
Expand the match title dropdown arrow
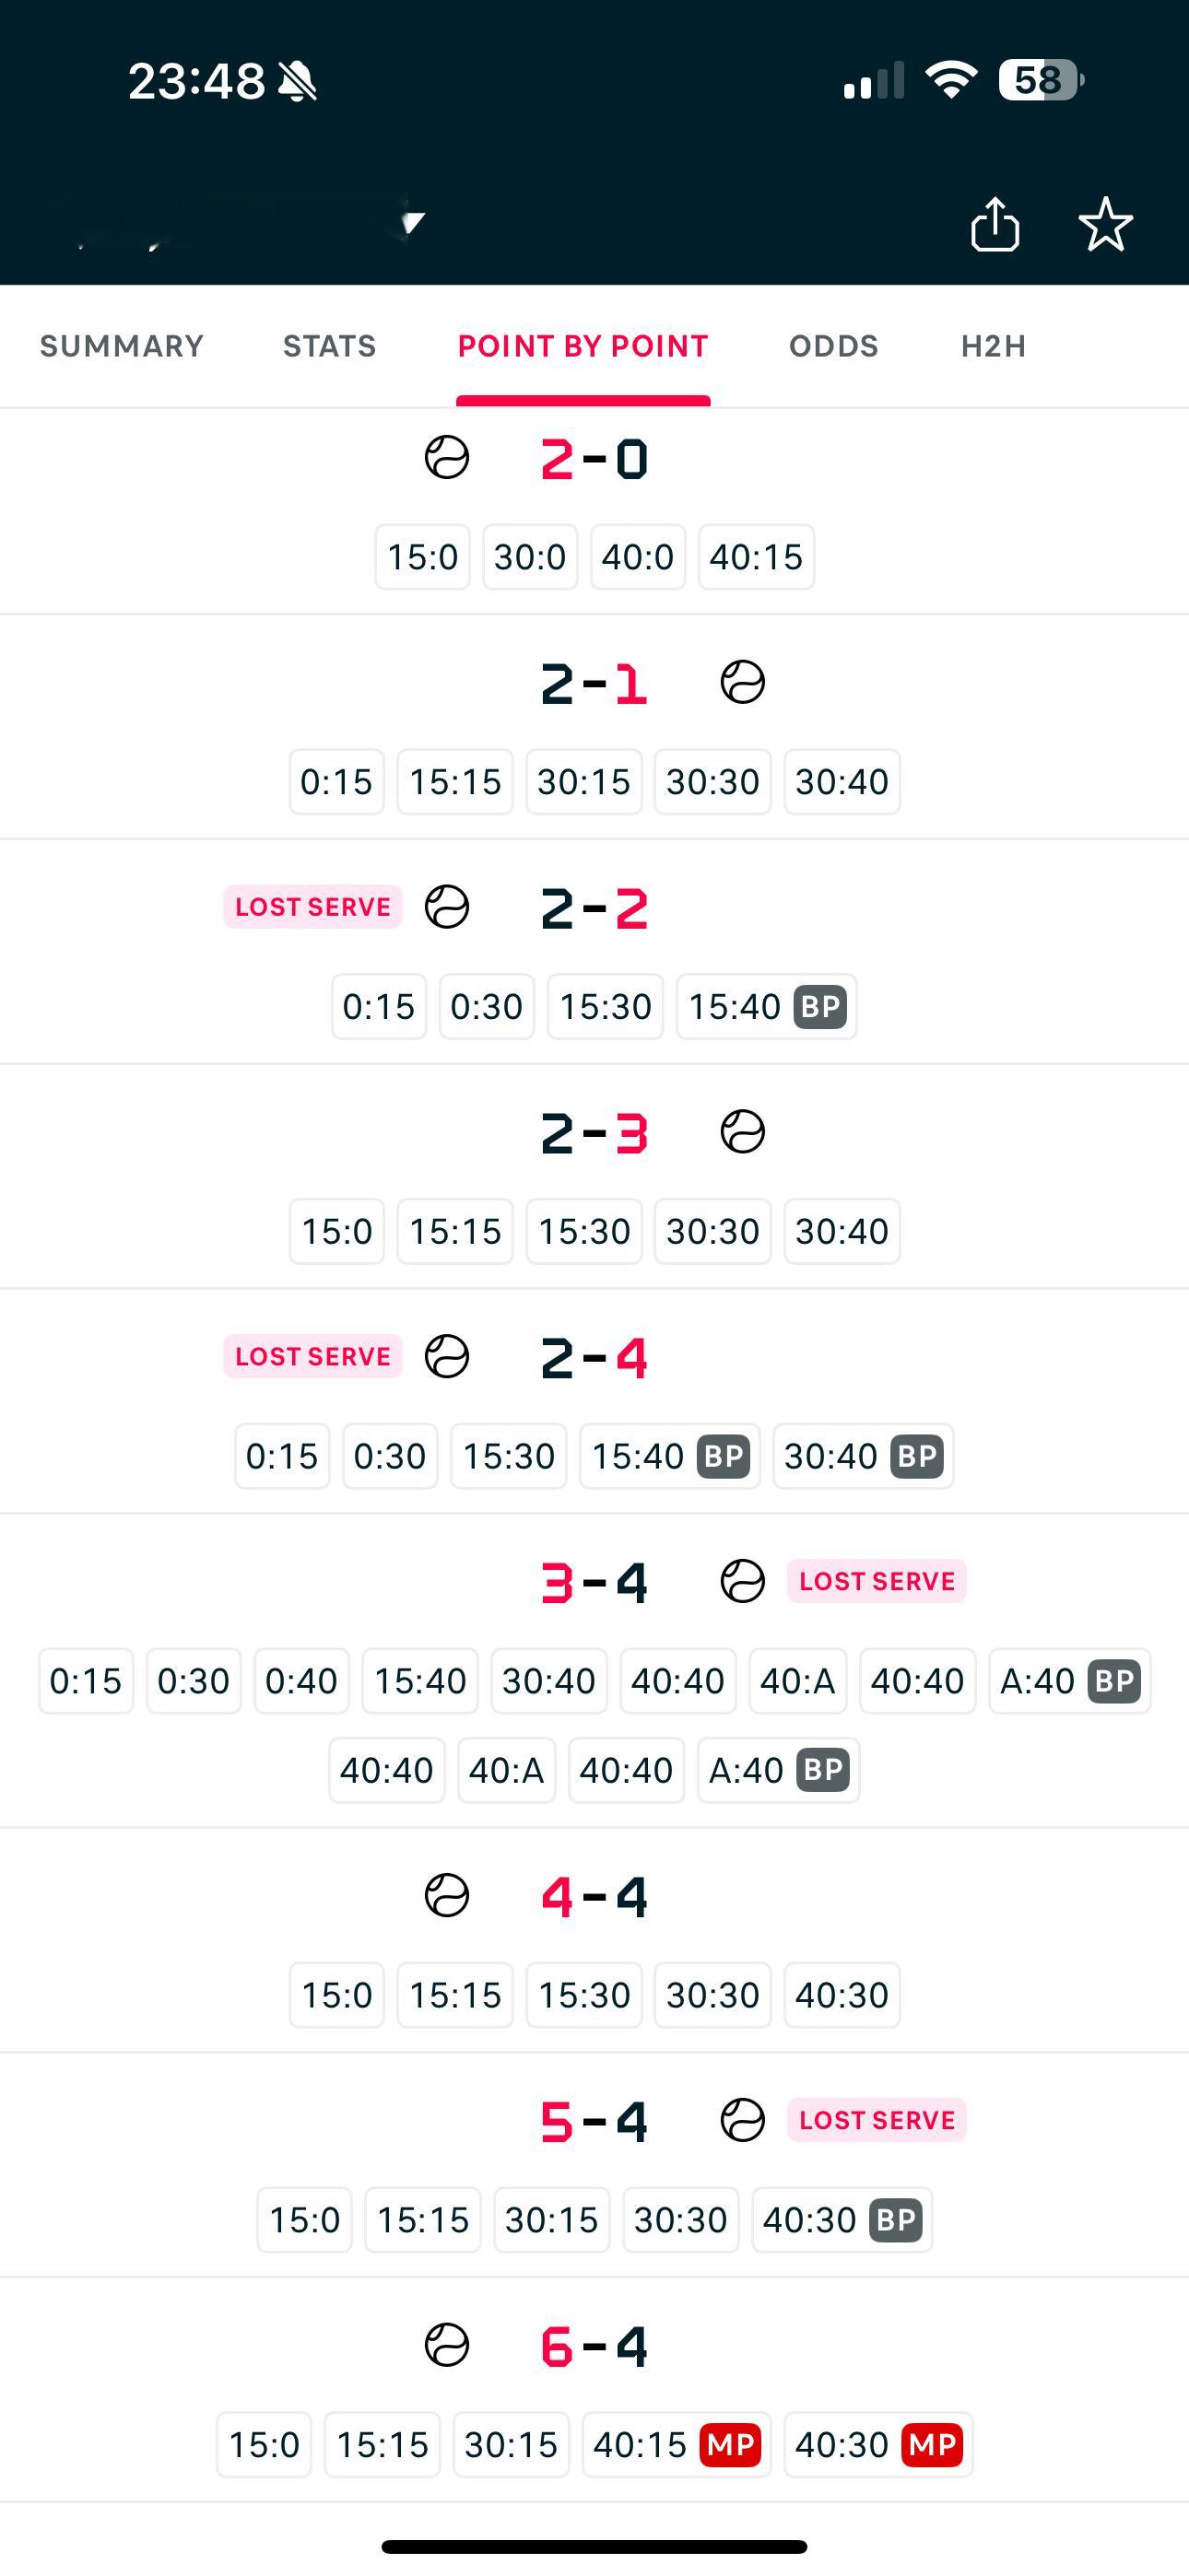[413, 221]
